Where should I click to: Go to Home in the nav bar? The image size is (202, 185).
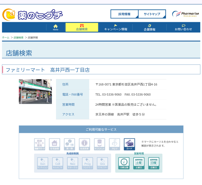pos(56,27)
